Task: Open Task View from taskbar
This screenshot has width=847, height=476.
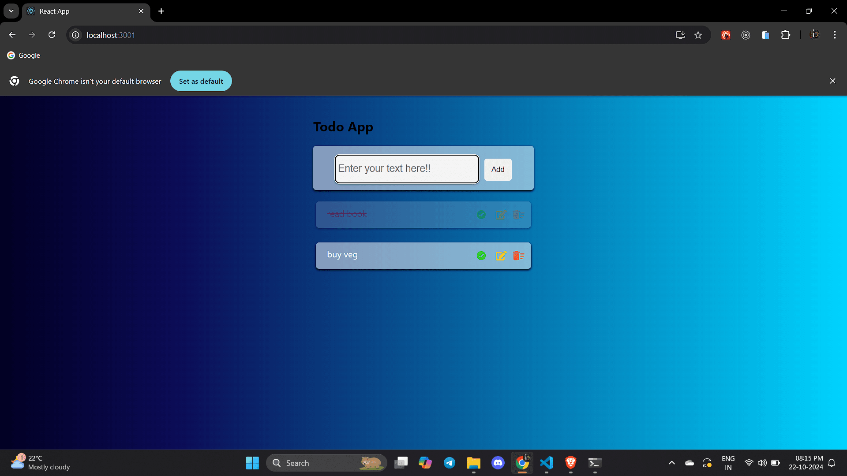Action: pos(401,463)
